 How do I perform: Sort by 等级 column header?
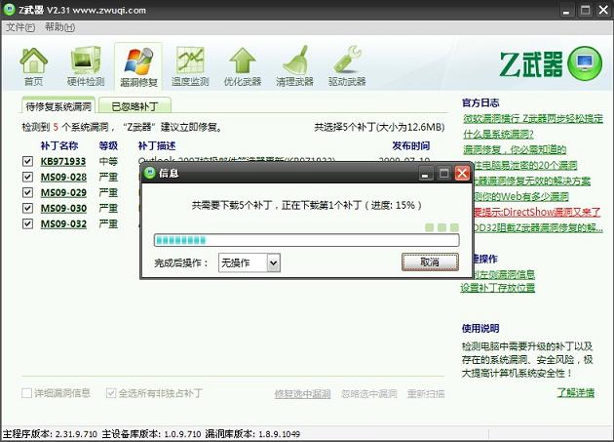click(x=108, y=146)
